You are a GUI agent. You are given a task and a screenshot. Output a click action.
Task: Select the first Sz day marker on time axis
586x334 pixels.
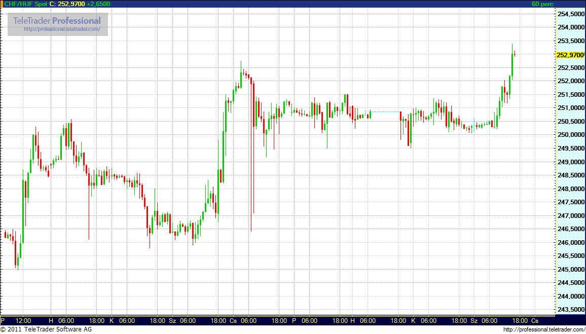pos(172,321)
